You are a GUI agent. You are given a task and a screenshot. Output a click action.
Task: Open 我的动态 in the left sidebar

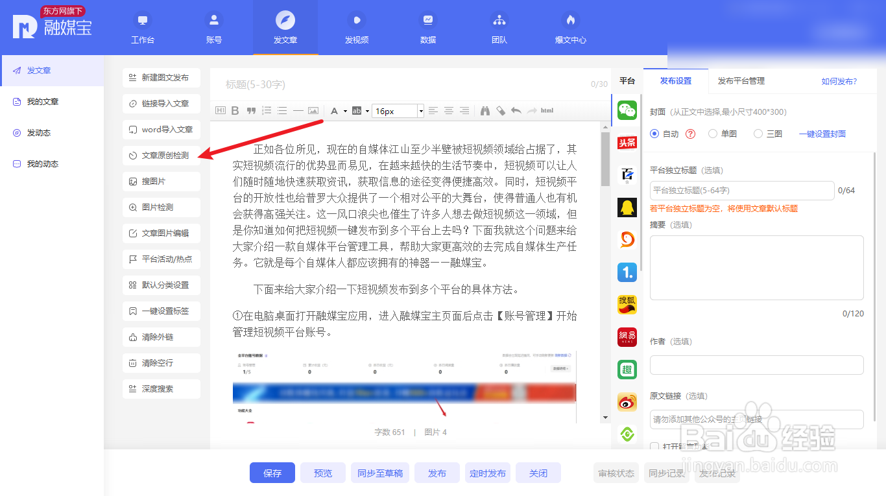pos(52,164)
